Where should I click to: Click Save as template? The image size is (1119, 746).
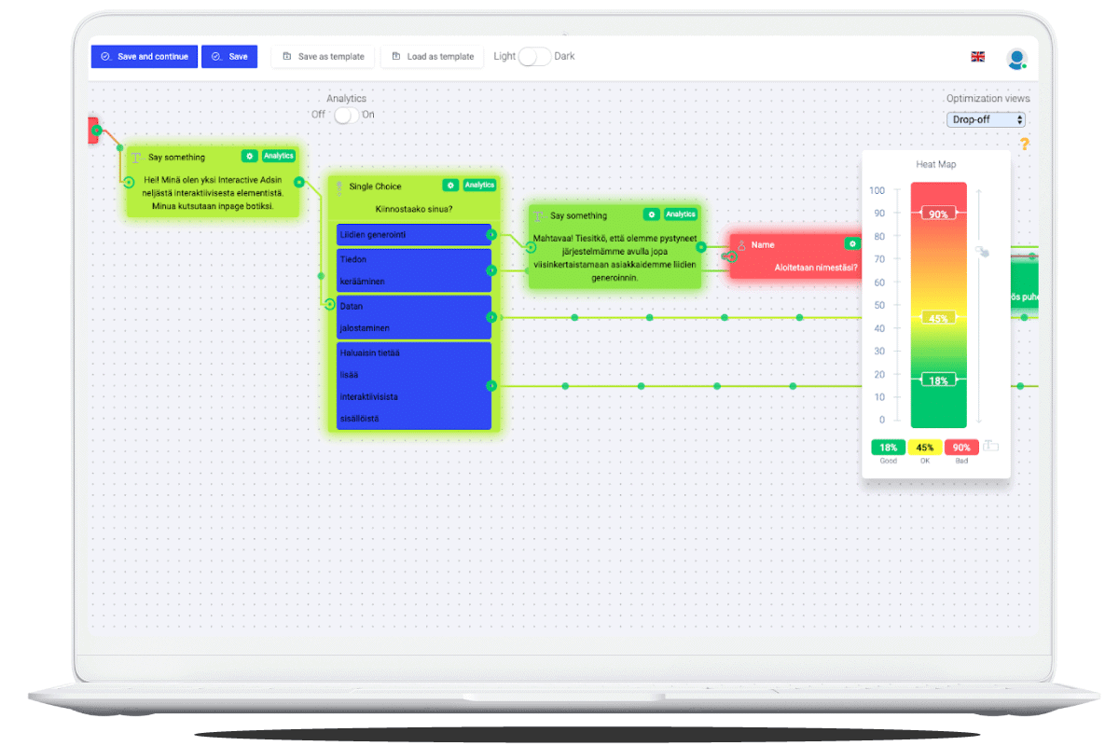[323, 57]
